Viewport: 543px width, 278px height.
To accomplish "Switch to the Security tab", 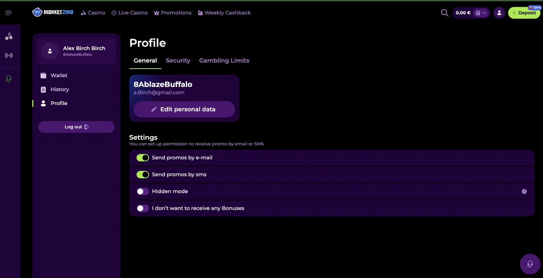I will point(178,61).
